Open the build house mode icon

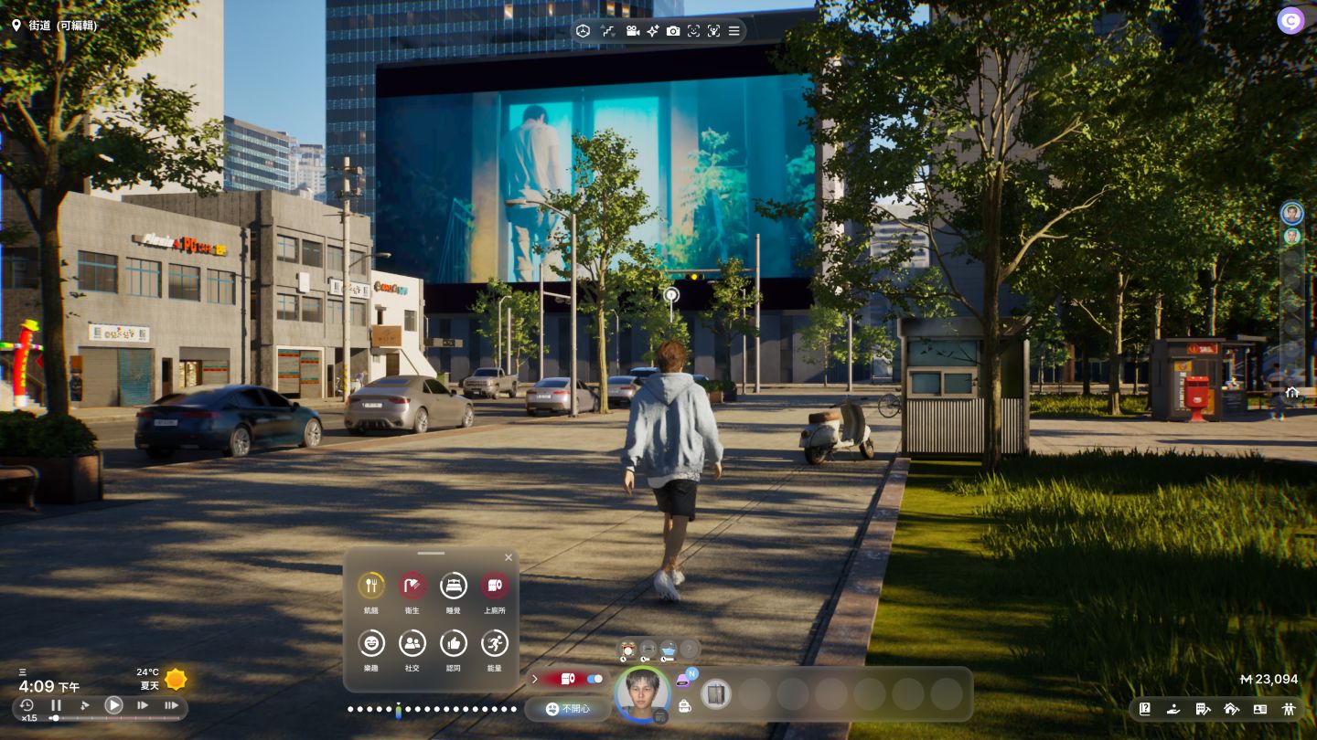click(x=1230, y=709)
